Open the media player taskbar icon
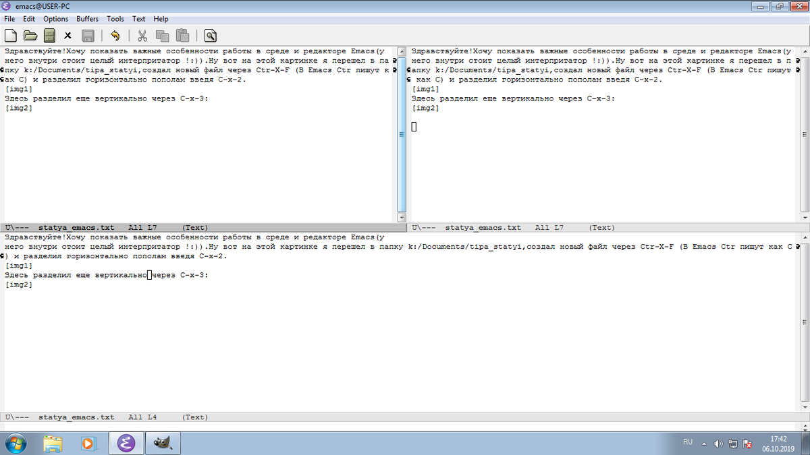This screenshot has height=455, width=810. 88,443
